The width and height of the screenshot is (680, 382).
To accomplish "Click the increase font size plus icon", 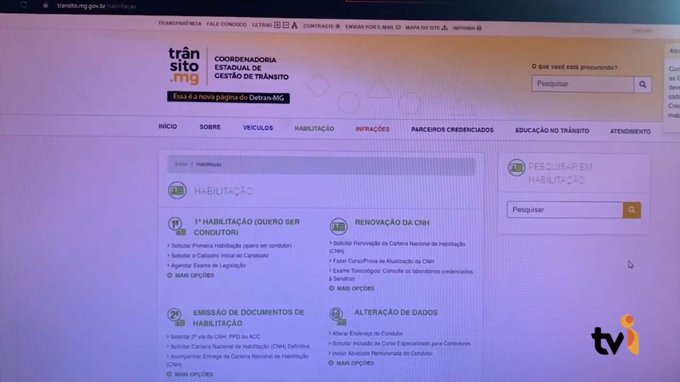I will click(x=277, y=25).
